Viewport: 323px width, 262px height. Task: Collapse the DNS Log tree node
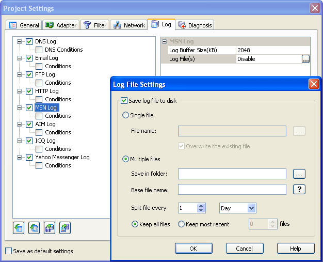point(20,41)
